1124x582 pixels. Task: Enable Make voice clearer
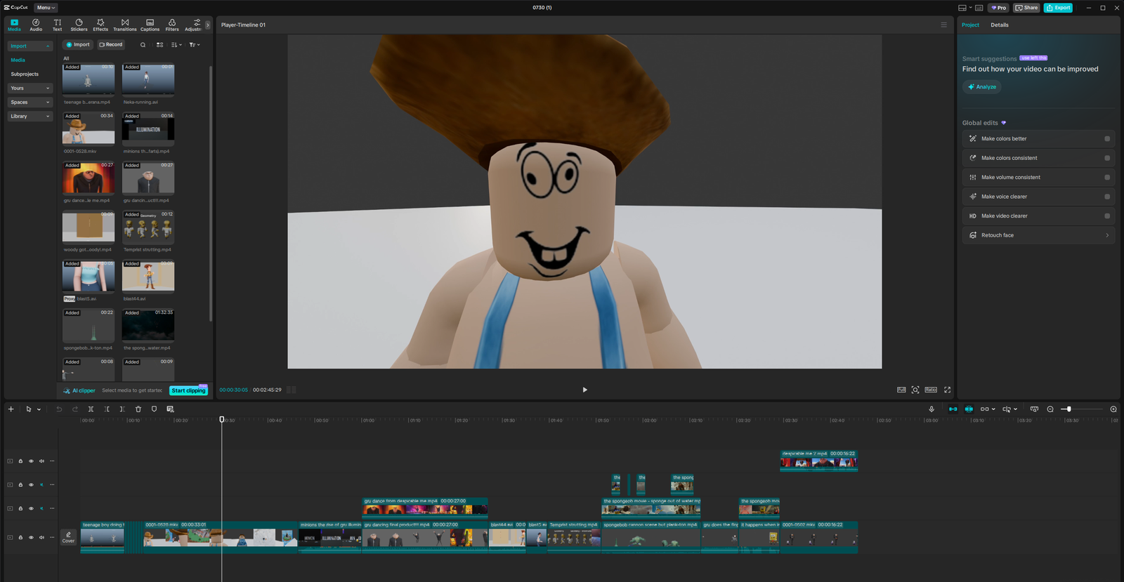click(x=1107, y=197)
